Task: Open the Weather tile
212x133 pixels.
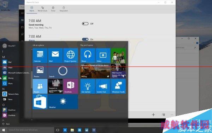Action: pyautogui.click(x=63, y=102)
